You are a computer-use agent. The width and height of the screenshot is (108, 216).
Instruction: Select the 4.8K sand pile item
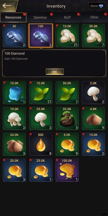tap(93, 119)
